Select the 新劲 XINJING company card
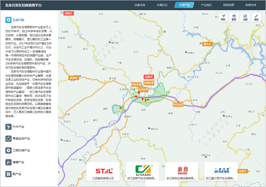266x187 pixels. 182,172
